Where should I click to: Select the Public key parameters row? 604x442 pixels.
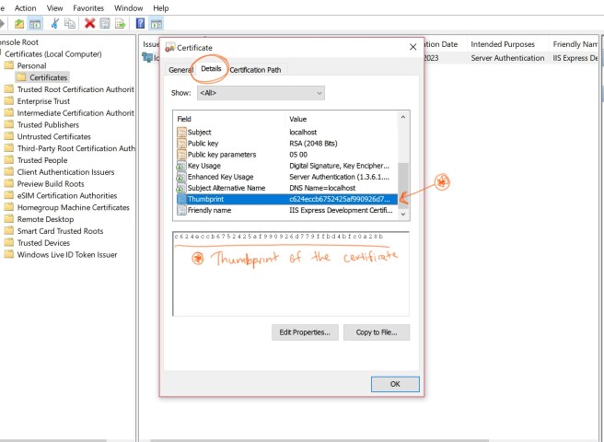(286, 155)
